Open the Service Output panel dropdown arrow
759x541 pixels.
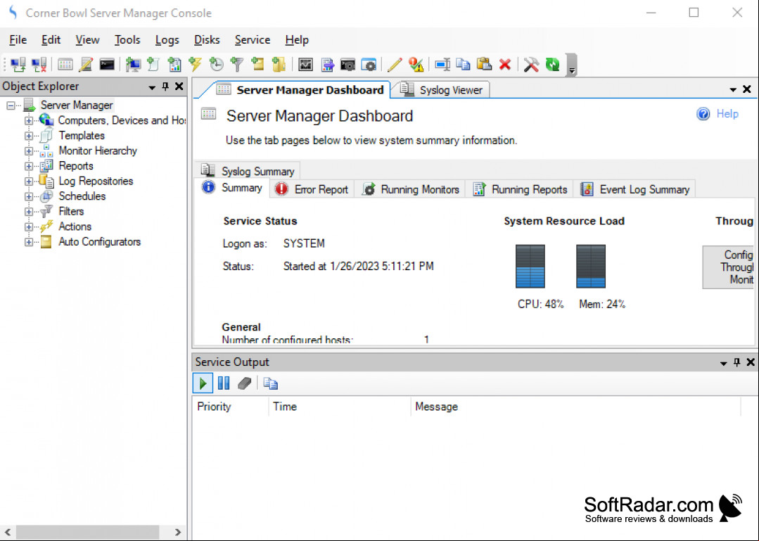pos(723,363)
